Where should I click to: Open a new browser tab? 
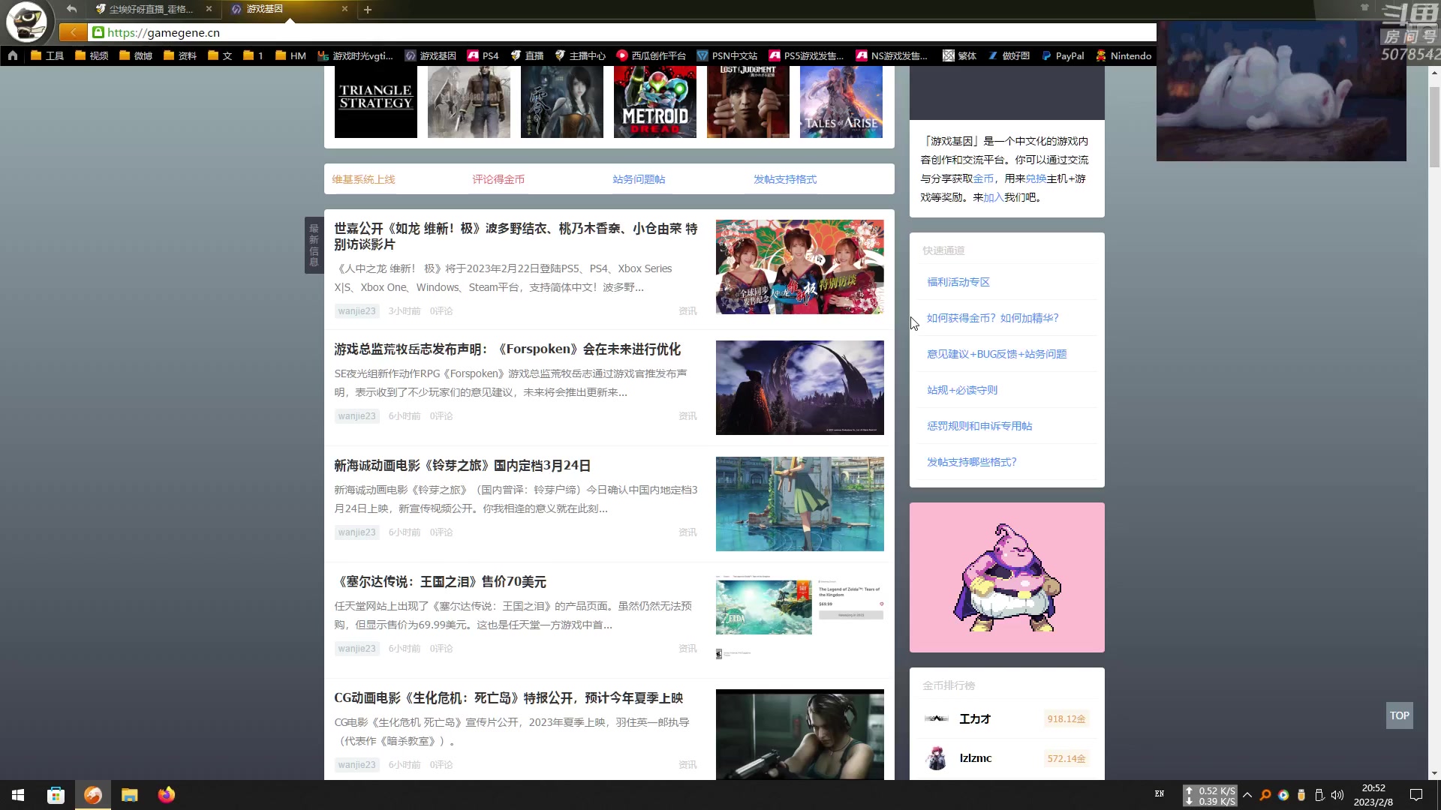[368, 10]
